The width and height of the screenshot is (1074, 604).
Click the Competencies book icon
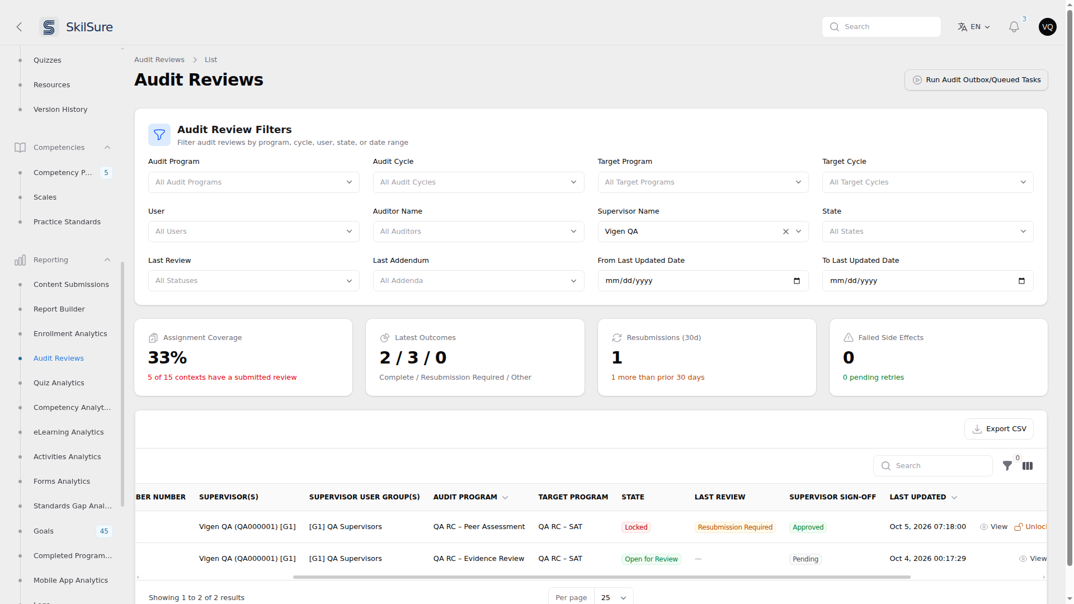pos(20,148)
